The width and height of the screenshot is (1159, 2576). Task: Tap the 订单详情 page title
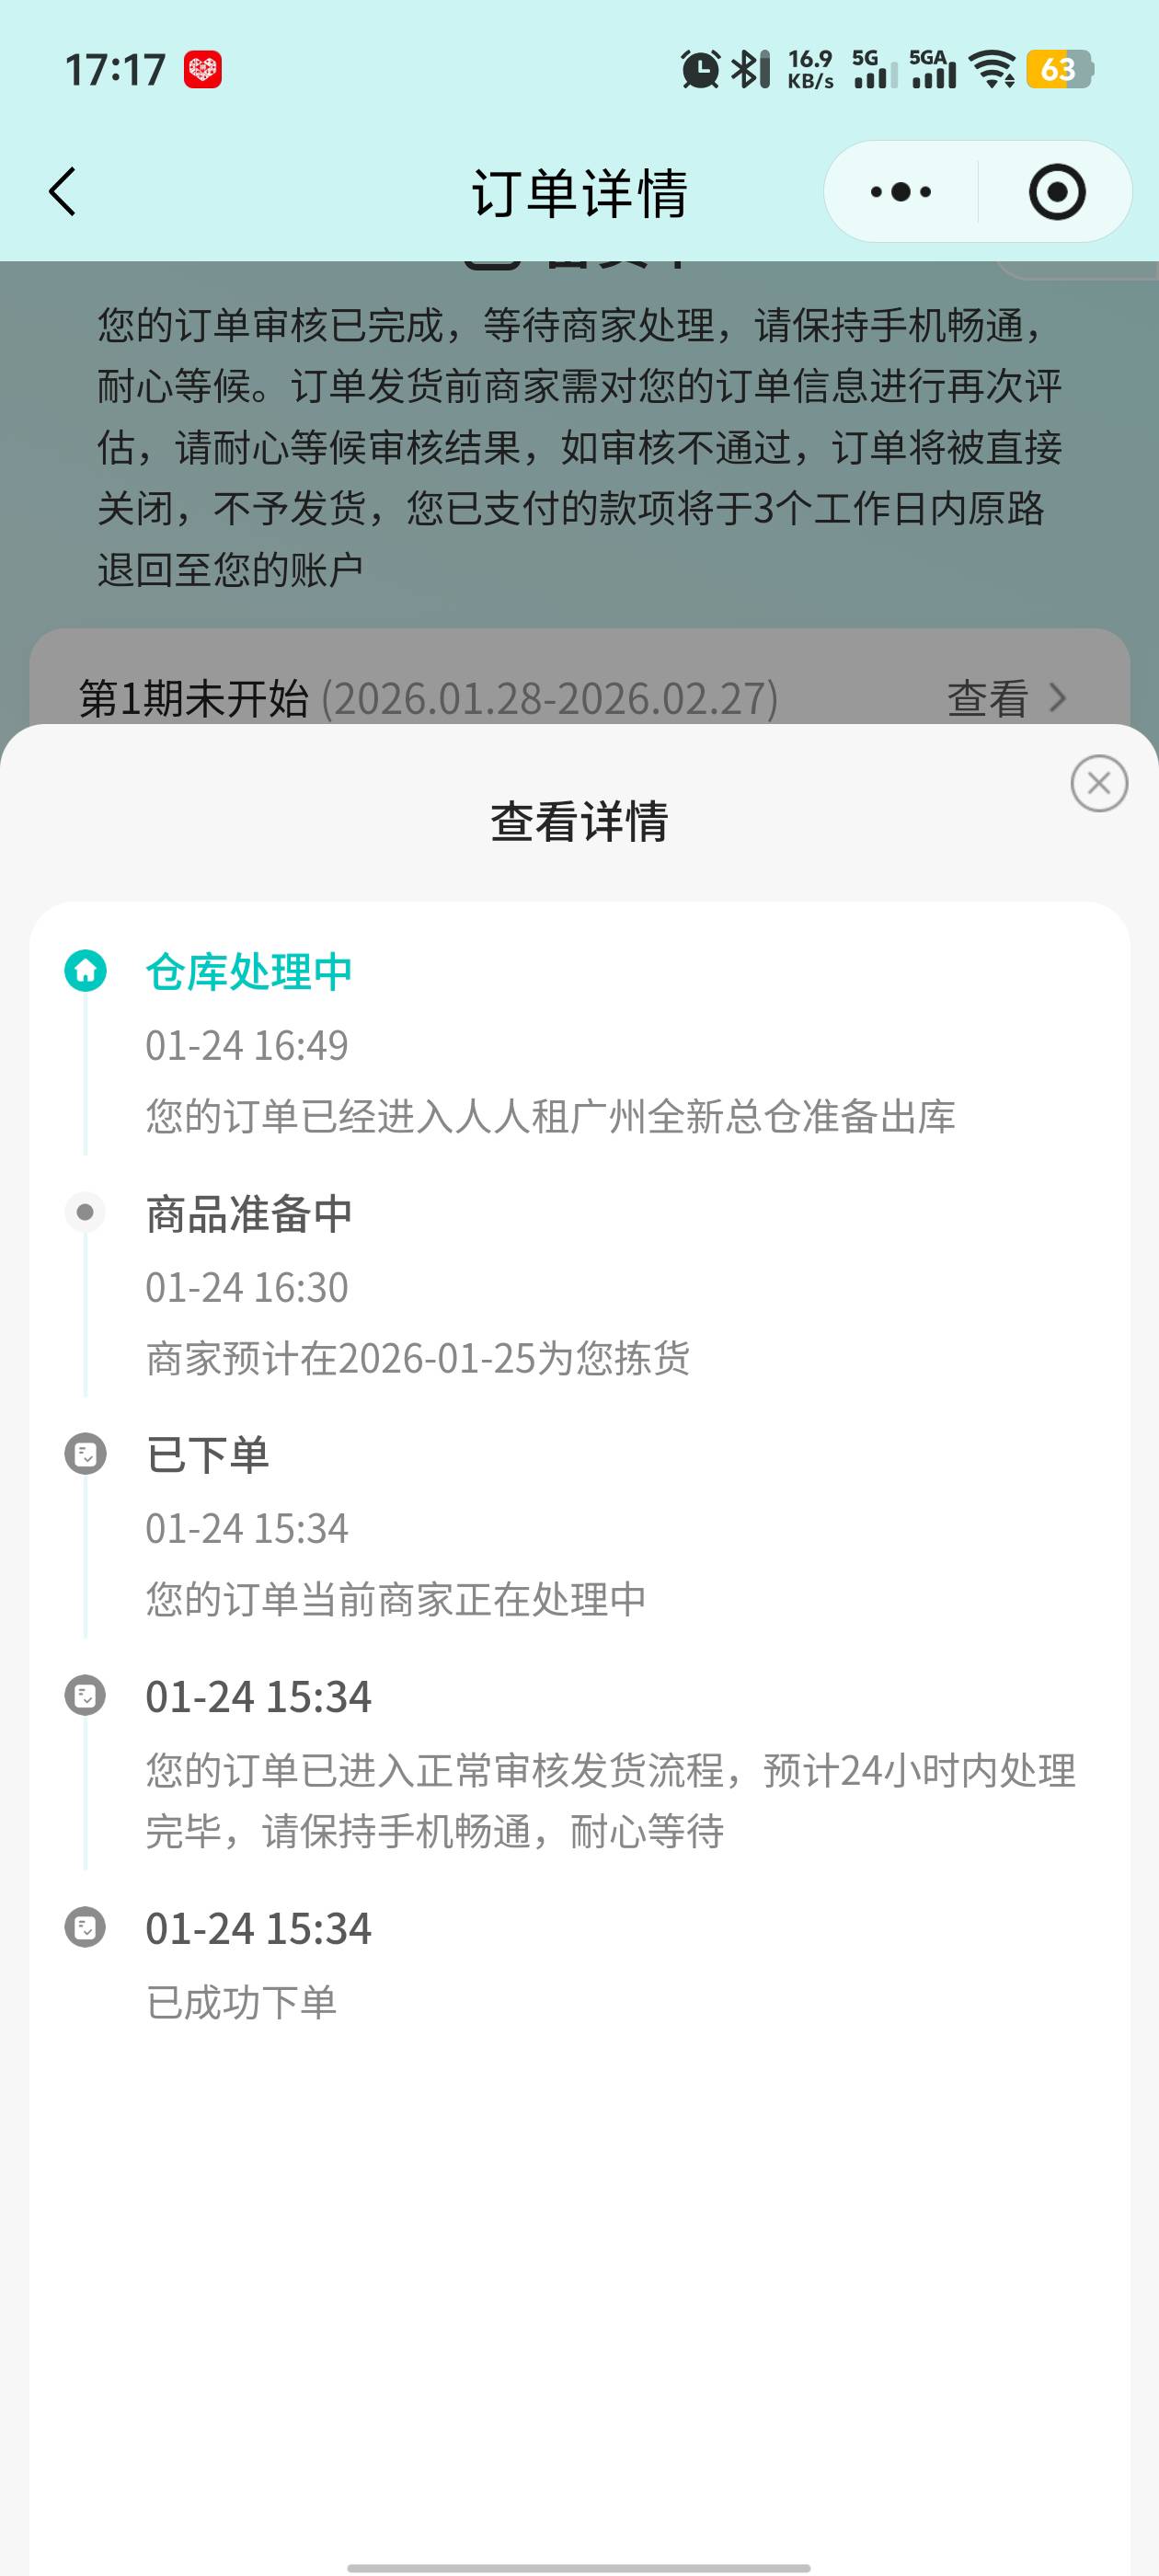[x=579, y=192]
